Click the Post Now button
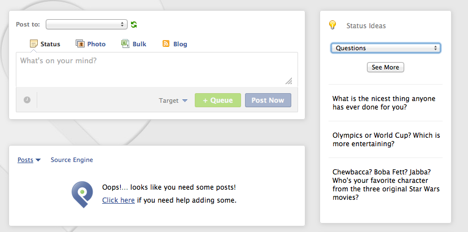 268,100
